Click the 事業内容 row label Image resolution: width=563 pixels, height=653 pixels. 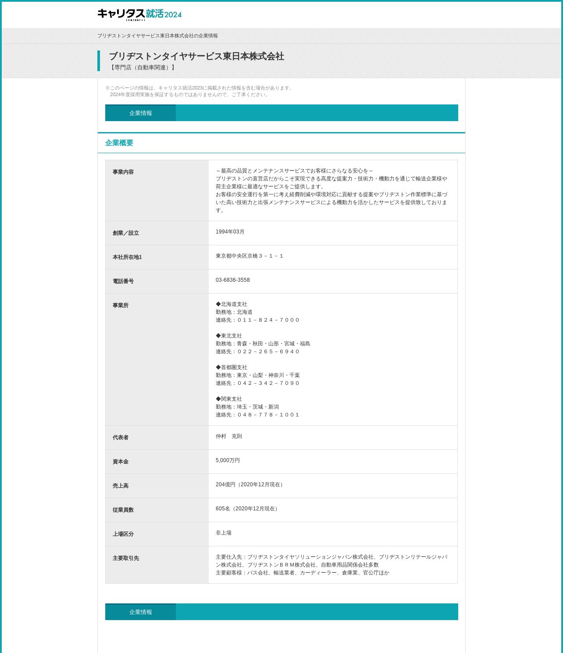point(123,172)
